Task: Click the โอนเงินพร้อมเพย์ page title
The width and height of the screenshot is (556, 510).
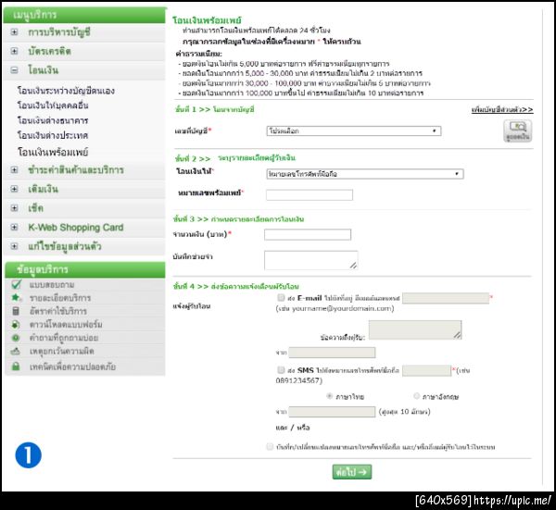Action: (x=207, y=20)
